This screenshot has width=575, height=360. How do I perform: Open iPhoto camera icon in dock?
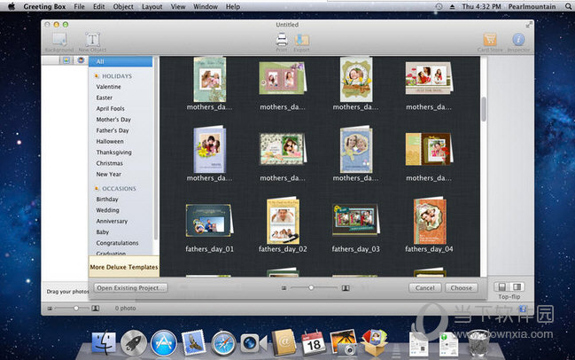(x=344, y=343)
